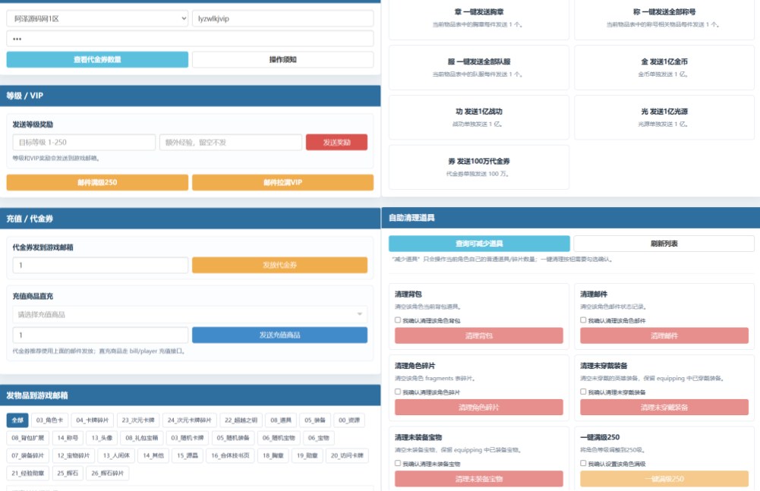Select the 08_道具 category tag
The height and width of the screenshot is (491, 760).
point(281,420)
